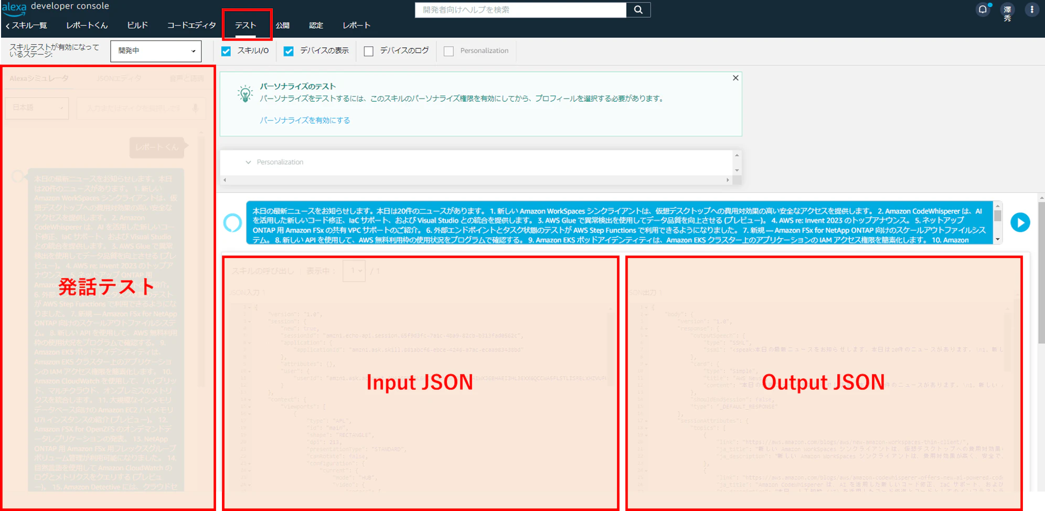Expand the Personalization section
The image size is (1045, 511).
click(x=248, y=162)
